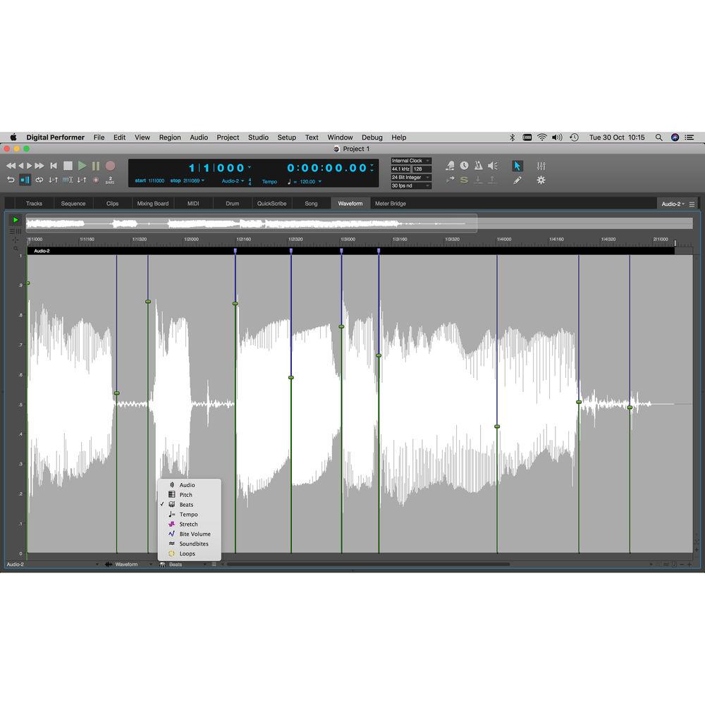
Task: Select the Pencil tool in the toolbar
Action: click(518, 180)
